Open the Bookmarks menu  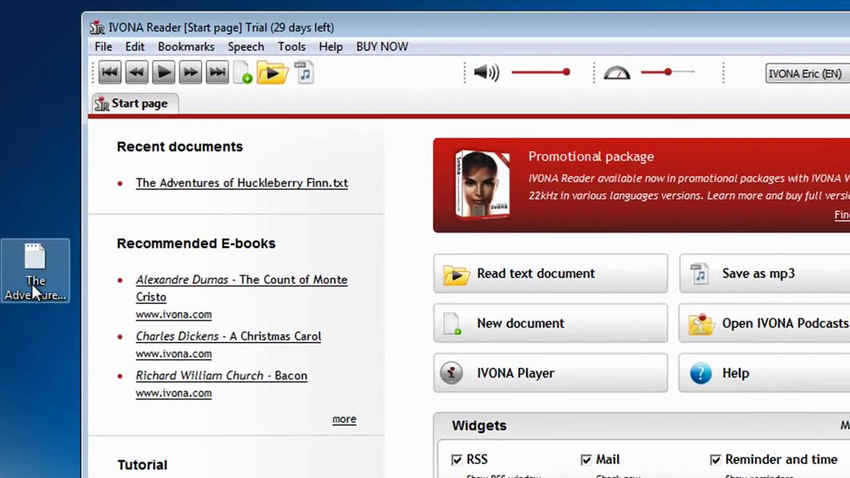(x=186, y=46)
